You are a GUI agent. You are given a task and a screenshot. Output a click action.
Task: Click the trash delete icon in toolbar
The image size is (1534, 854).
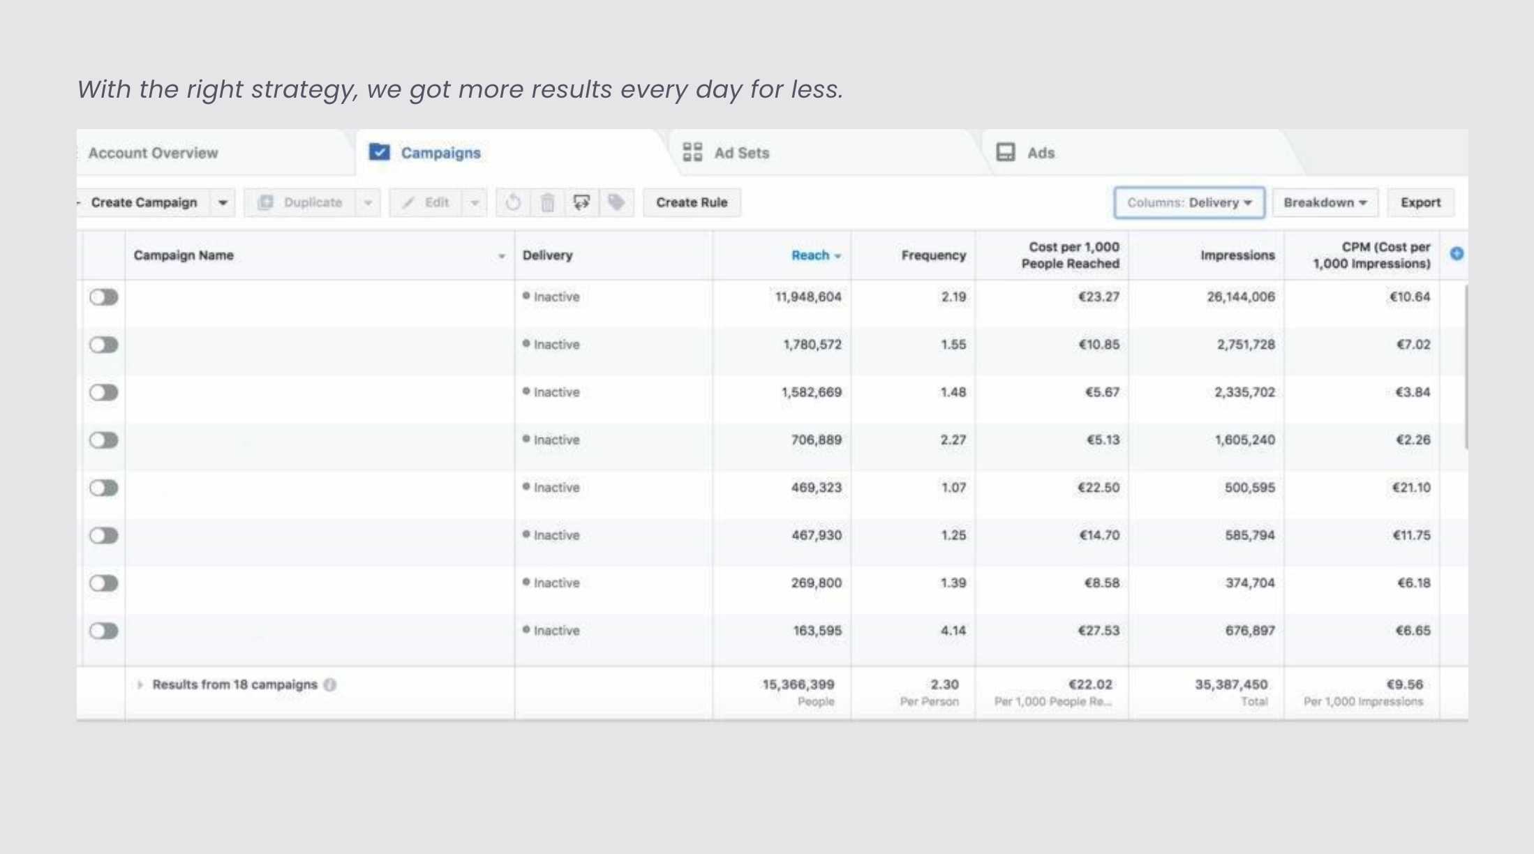[x=548, y=203]
